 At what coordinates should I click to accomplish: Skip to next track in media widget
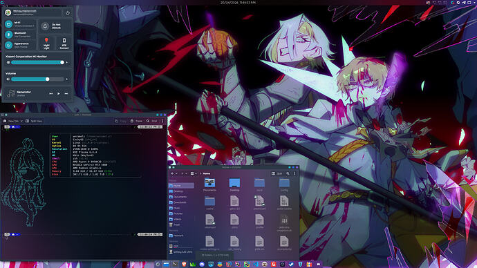66,93
